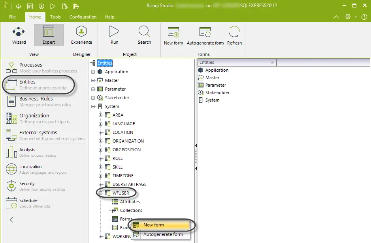This screenshot has height=243, width=371.
Task: Select the USERSTARTPAGE entity
Action: pos(130,184)
